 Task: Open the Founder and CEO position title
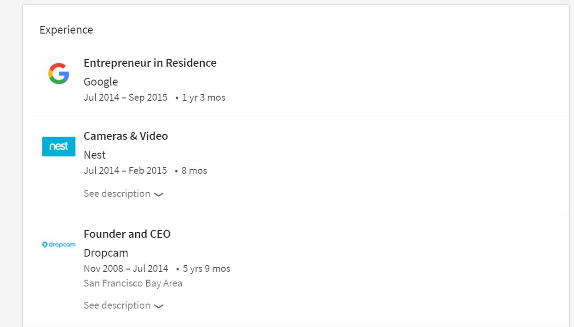click(127, 234)
